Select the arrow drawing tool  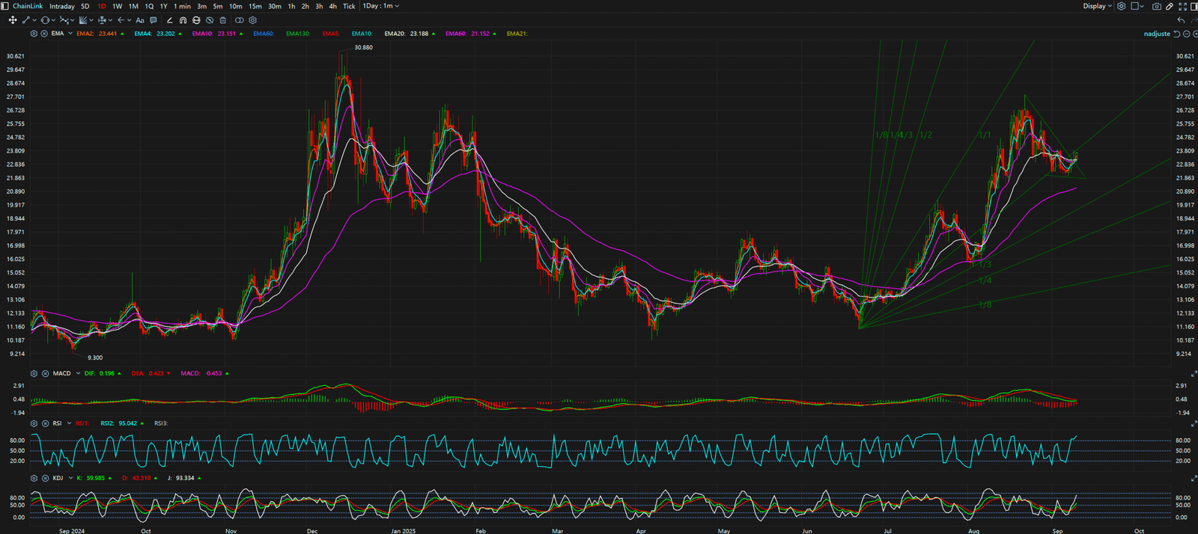pos(121,20)
